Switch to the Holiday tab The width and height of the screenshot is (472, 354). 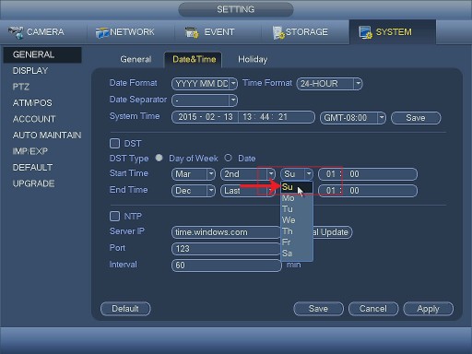point(253,59)
